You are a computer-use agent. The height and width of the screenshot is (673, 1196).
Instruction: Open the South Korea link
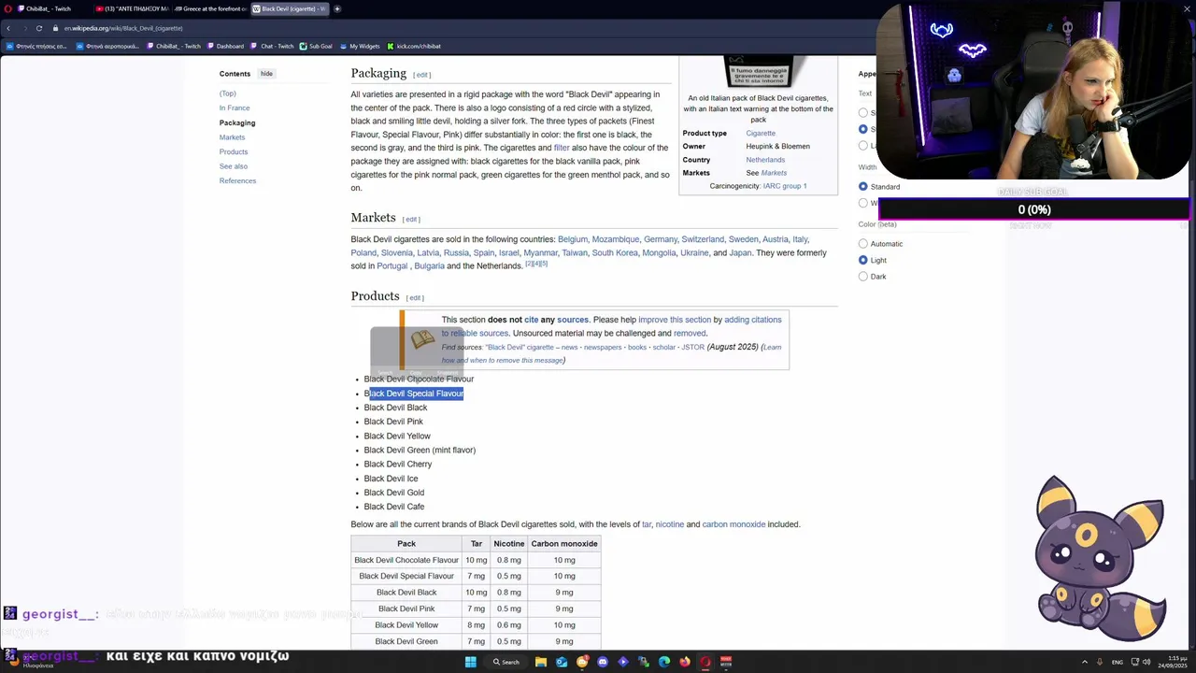pos(615,252)
